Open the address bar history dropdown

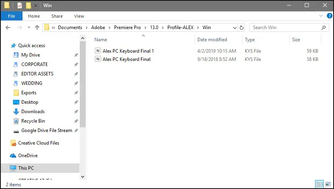coord(235,28)
